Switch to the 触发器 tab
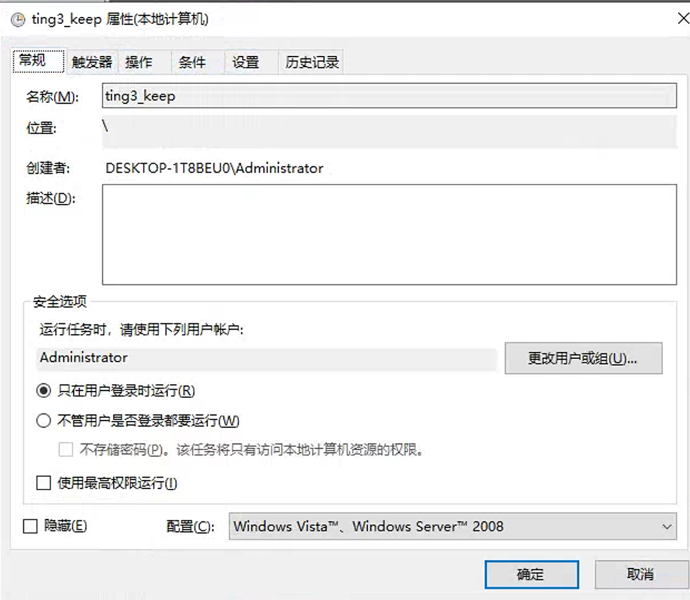The image size is (690, 600). [92, 62]
